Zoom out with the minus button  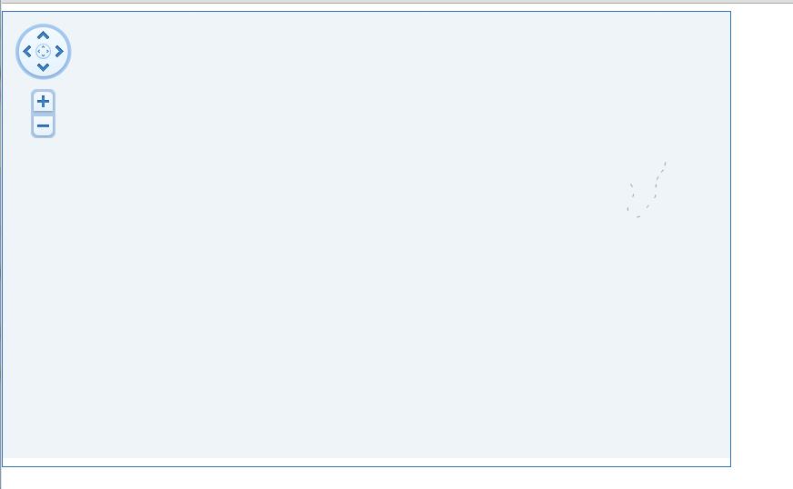[x=43, y=125]
